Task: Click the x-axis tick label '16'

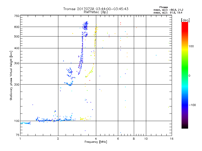Action: click(x=172, y=139)
